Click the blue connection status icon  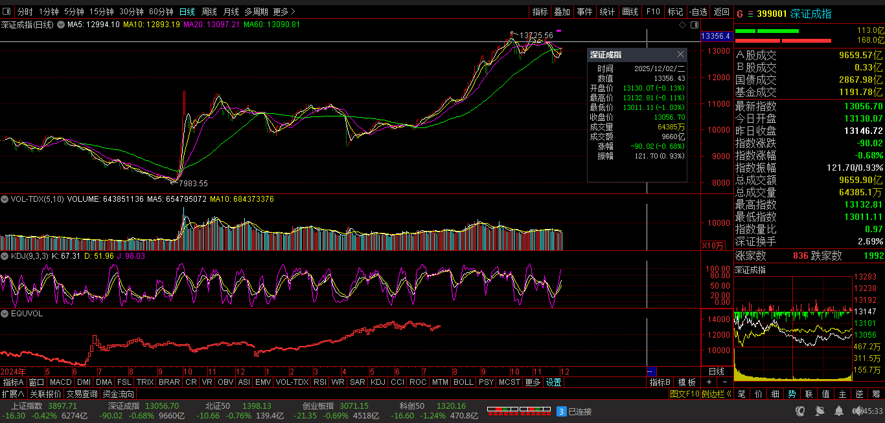[562, 411]
